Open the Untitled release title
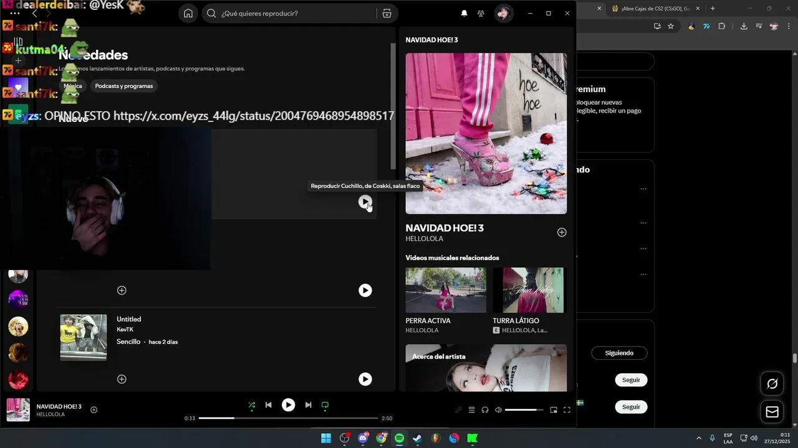 click(x=129, y=319)
